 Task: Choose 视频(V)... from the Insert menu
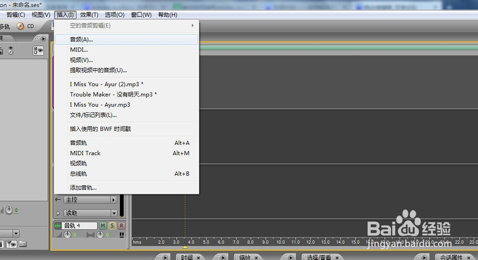(x=126, y=60)
